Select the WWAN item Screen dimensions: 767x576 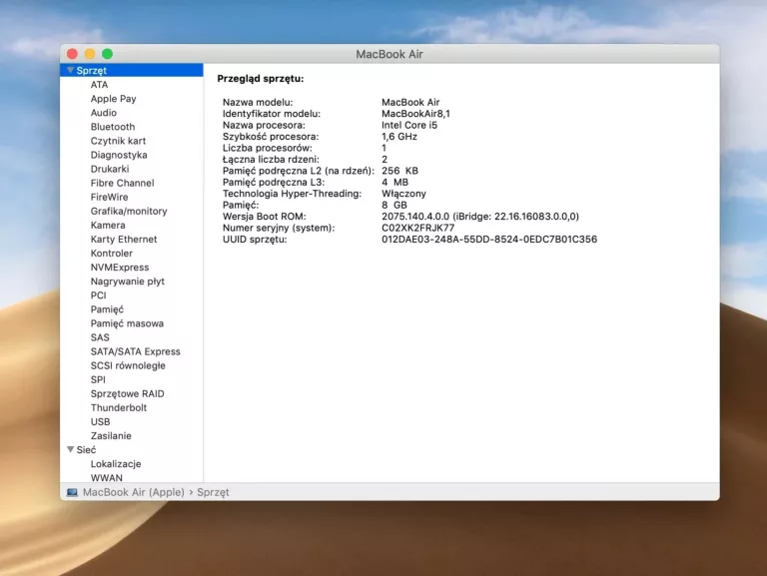tap(107, 478)
